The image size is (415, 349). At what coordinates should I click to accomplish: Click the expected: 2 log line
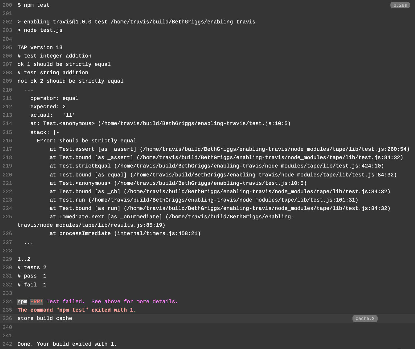[47, 107]
